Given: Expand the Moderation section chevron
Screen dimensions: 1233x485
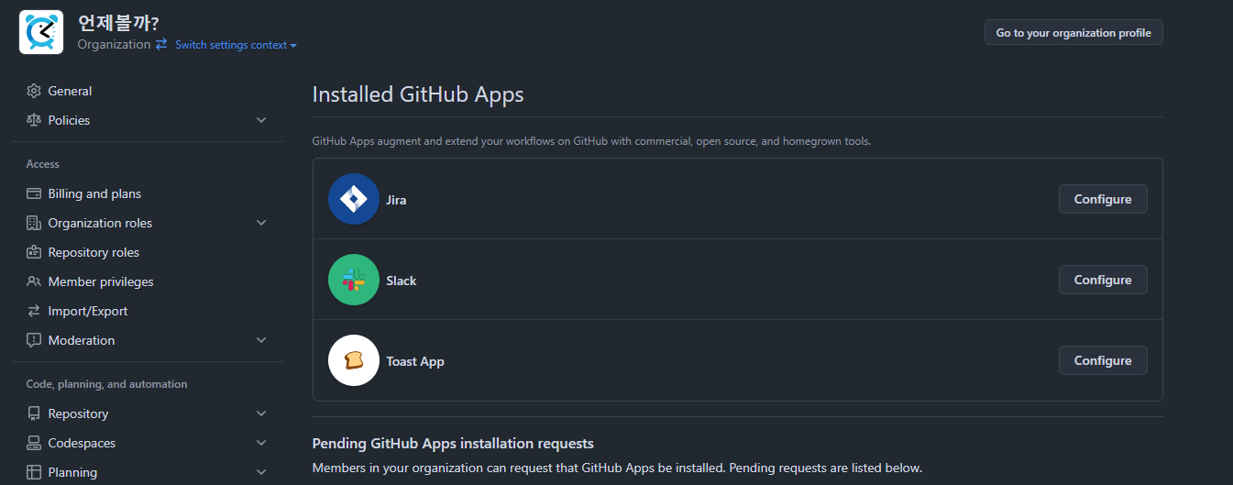Looking at the screenshot, I should click(261, 340).
